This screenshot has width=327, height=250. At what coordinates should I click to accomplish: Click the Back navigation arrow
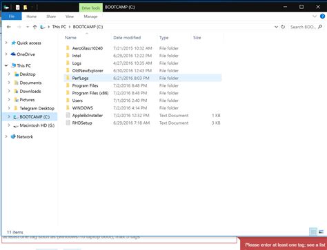point(9,27)
